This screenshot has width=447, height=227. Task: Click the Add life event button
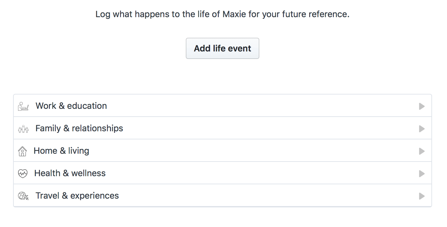(x=223, y=48)
